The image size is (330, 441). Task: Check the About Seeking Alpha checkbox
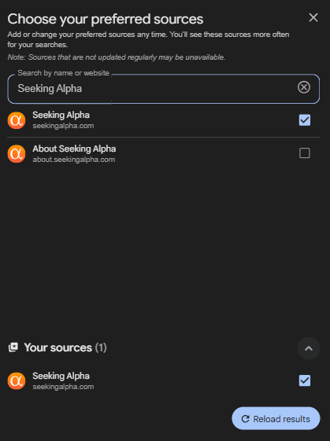pyautogui.click(x=305, y=153)
